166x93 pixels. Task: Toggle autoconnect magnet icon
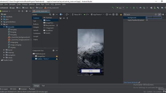[60, 18]
